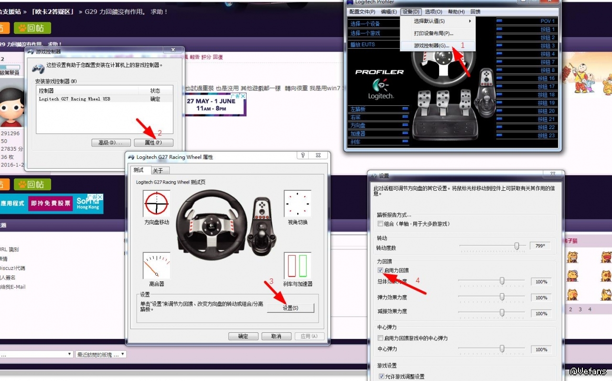
Task: Adjust the 转动度数 slider
Action: (516, 246)
